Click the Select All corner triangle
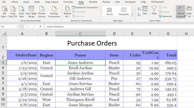Screen dimensions: 194x108 point(4,33)
